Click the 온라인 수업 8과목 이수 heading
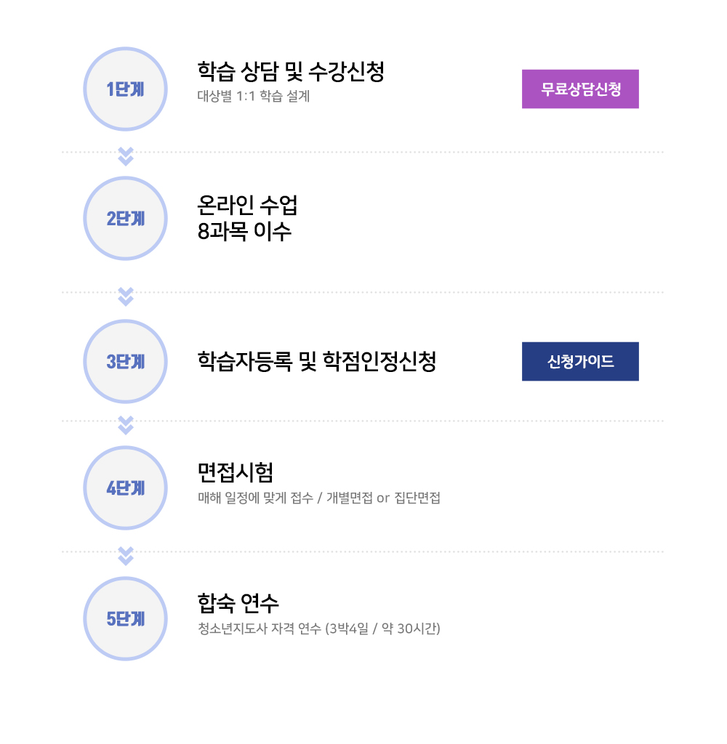Screen dimensions: 727x744 [247, 218]
